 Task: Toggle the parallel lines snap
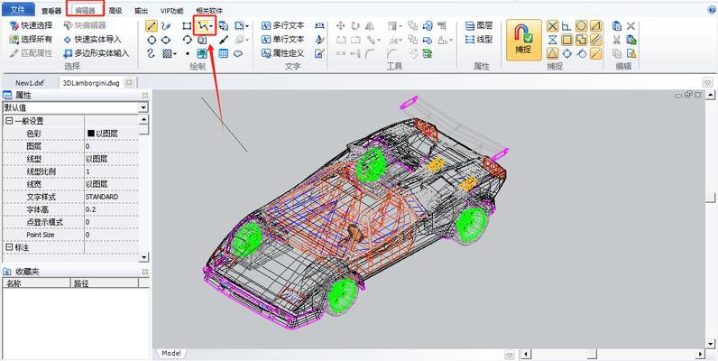595,40
